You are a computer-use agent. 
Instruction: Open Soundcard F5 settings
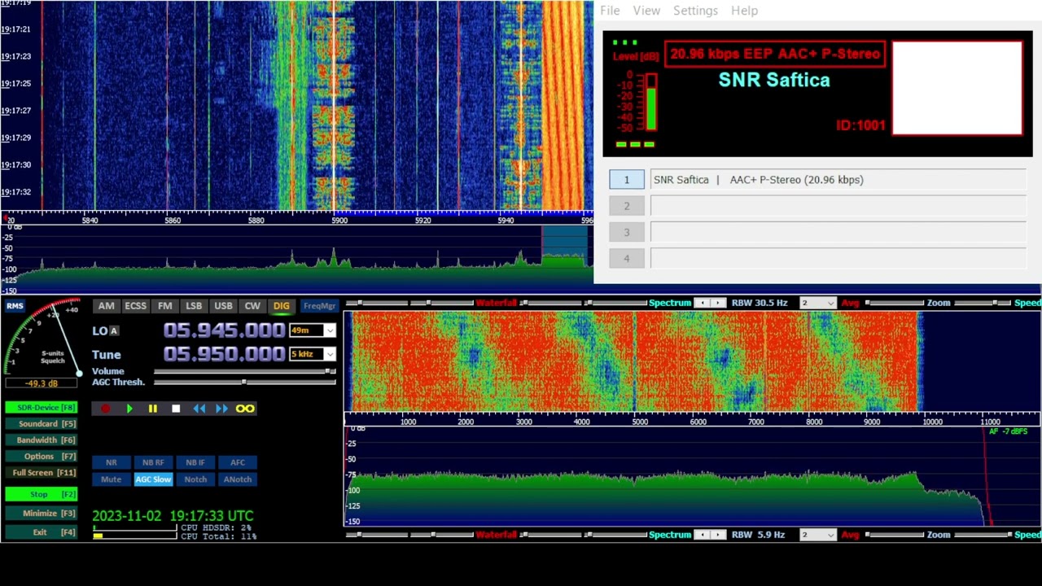(x=42, y=424)
